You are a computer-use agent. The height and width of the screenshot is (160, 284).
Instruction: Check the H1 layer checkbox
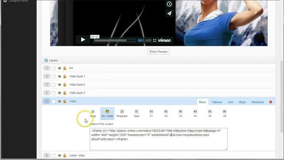(54, 68)
